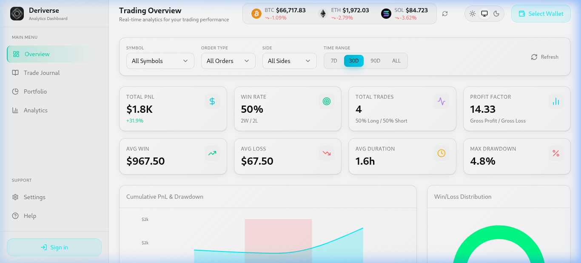Click the Select Wallet button
Screen dimensions: 581x263
541,14
